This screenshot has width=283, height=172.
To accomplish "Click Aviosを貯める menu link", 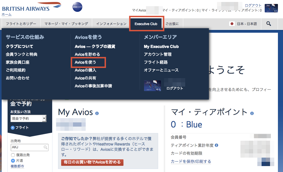I will click(x=87, y=54).
